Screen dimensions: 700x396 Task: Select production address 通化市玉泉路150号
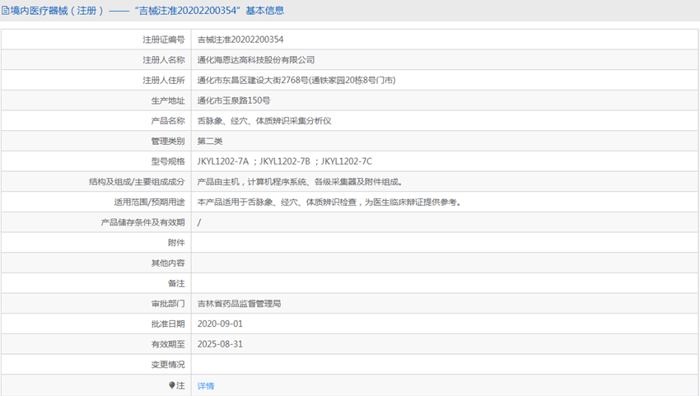pos(234,100)
